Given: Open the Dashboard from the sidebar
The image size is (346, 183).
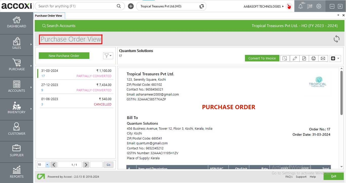Looking at the screenshot, I should click(16, 23).
